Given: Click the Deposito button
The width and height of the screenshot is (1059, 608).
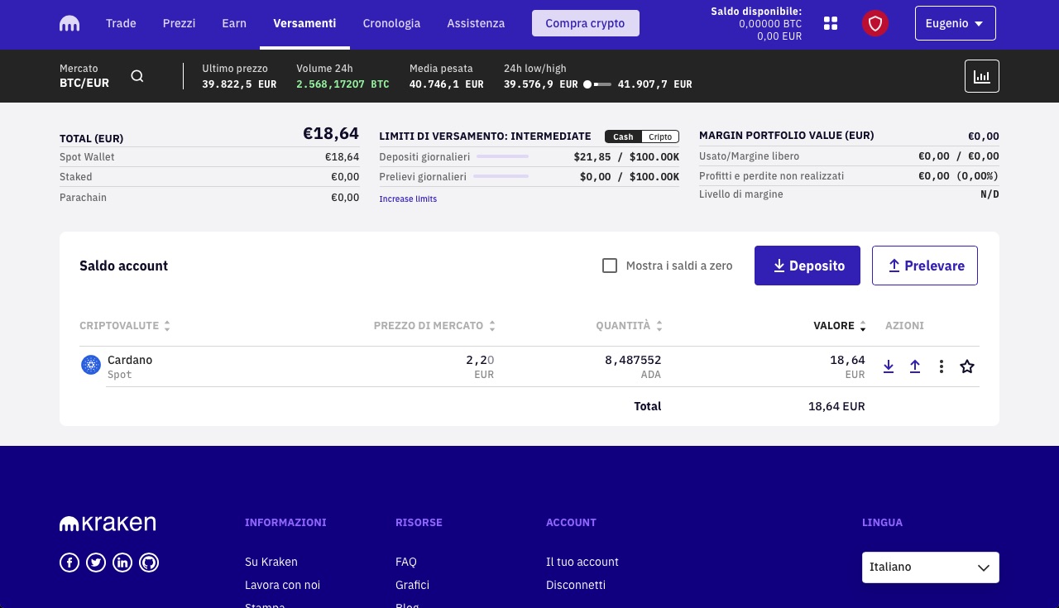Looking at the screenshot, I should click(807, 266).
